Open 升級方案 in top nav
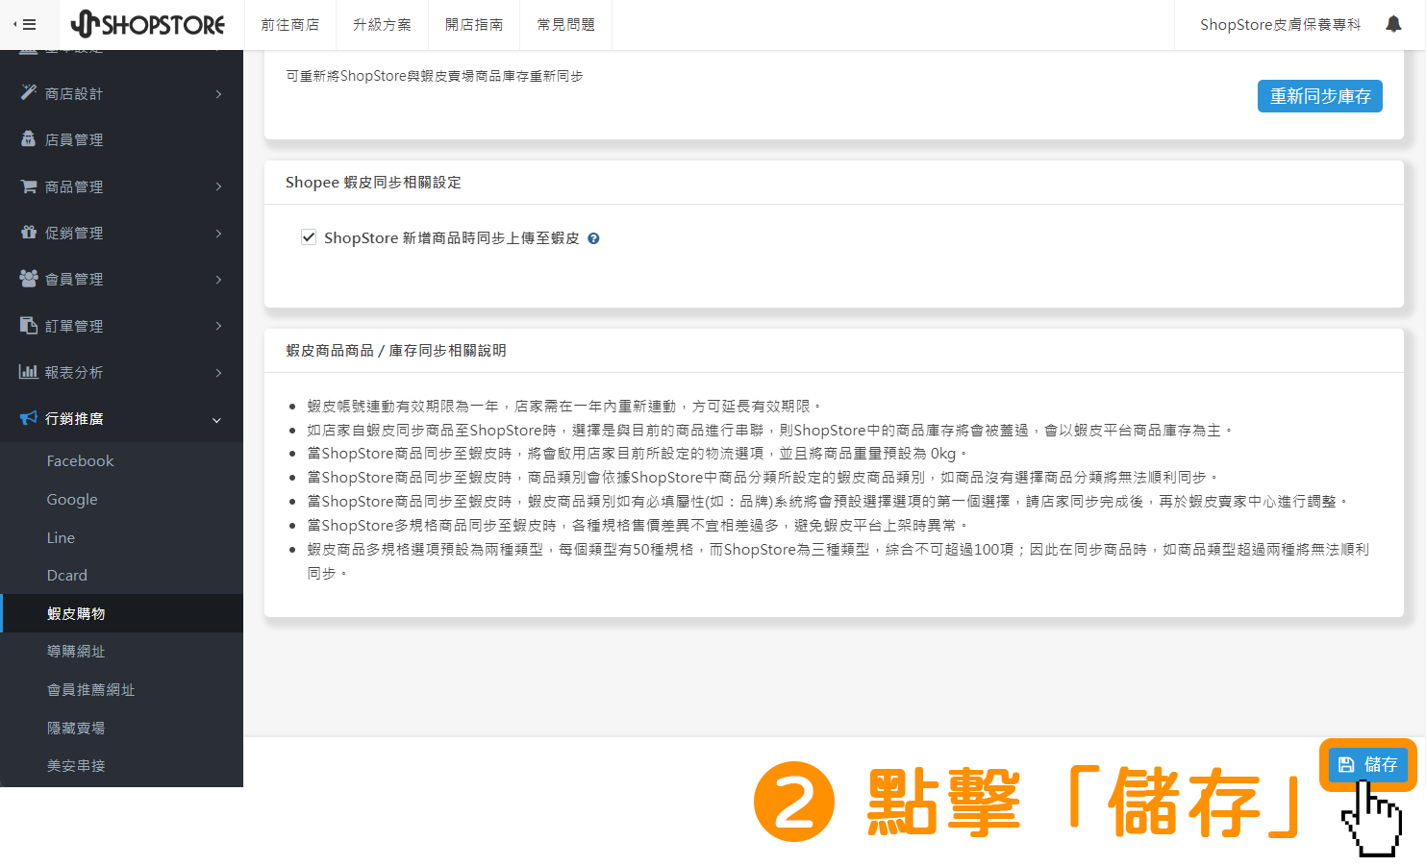Screen dimensions: 1426x866 [x=382, y=24]
